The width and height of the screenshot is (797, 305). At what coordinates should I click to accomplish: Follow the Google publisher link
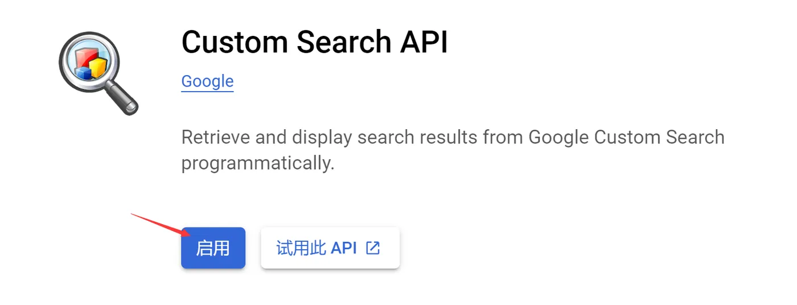pyautogui.click(x=207, y=81)
